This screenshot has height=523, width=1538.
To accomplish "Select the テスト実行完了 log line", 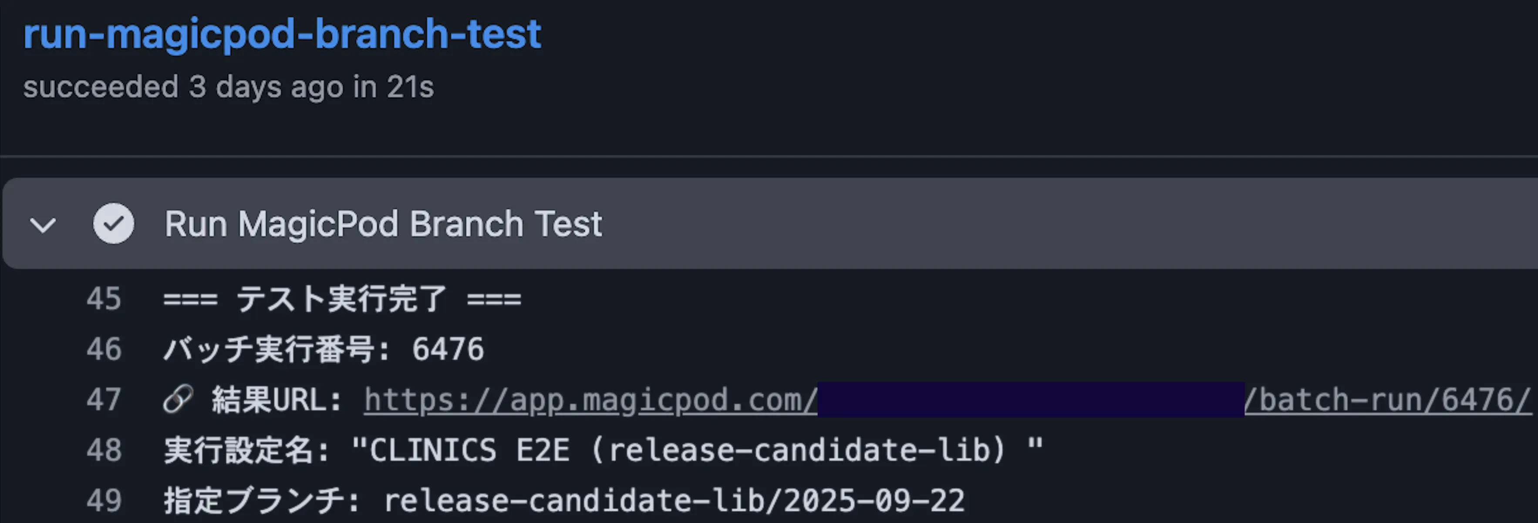I will click(x=341, y=298).
